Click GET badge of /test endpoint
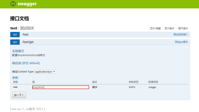The image size is (199, 112). (15, 34)
